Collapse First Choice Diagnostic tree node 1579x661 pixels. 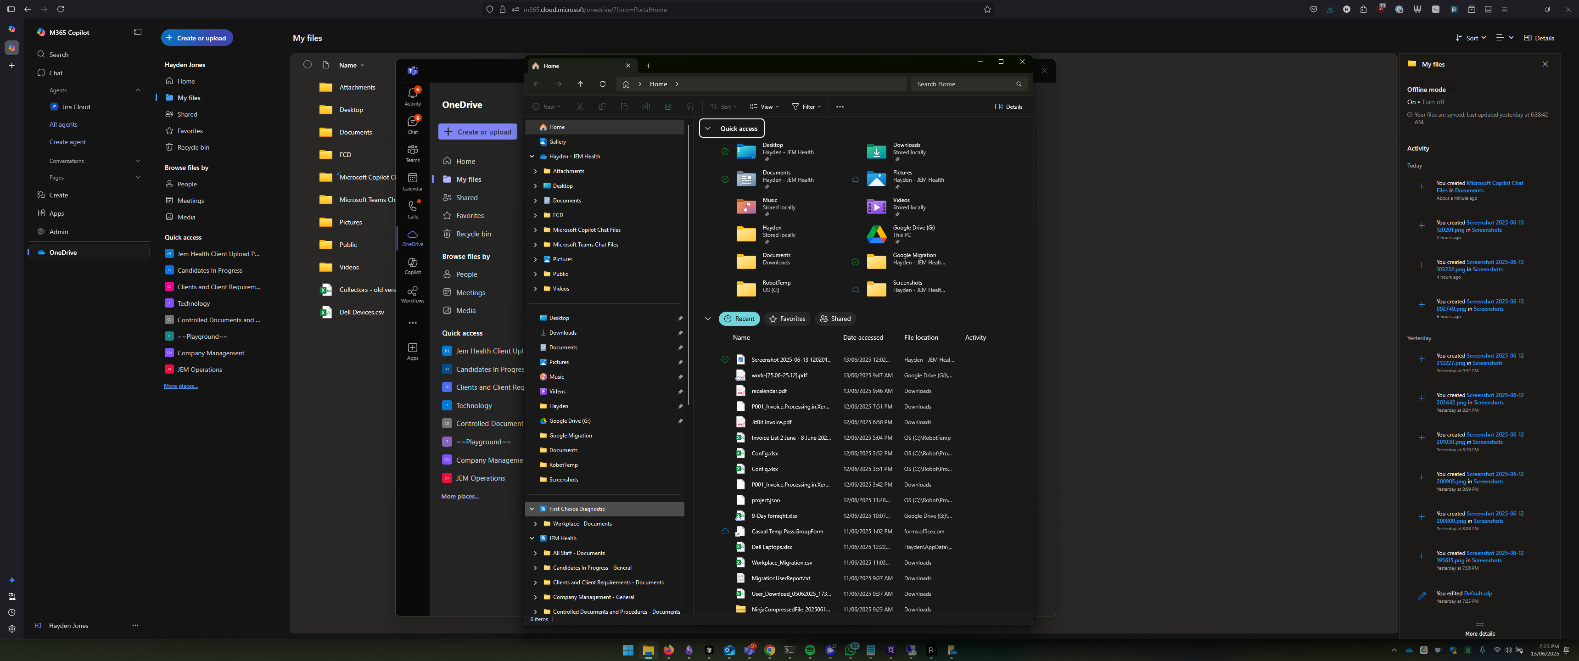point(532,509)
